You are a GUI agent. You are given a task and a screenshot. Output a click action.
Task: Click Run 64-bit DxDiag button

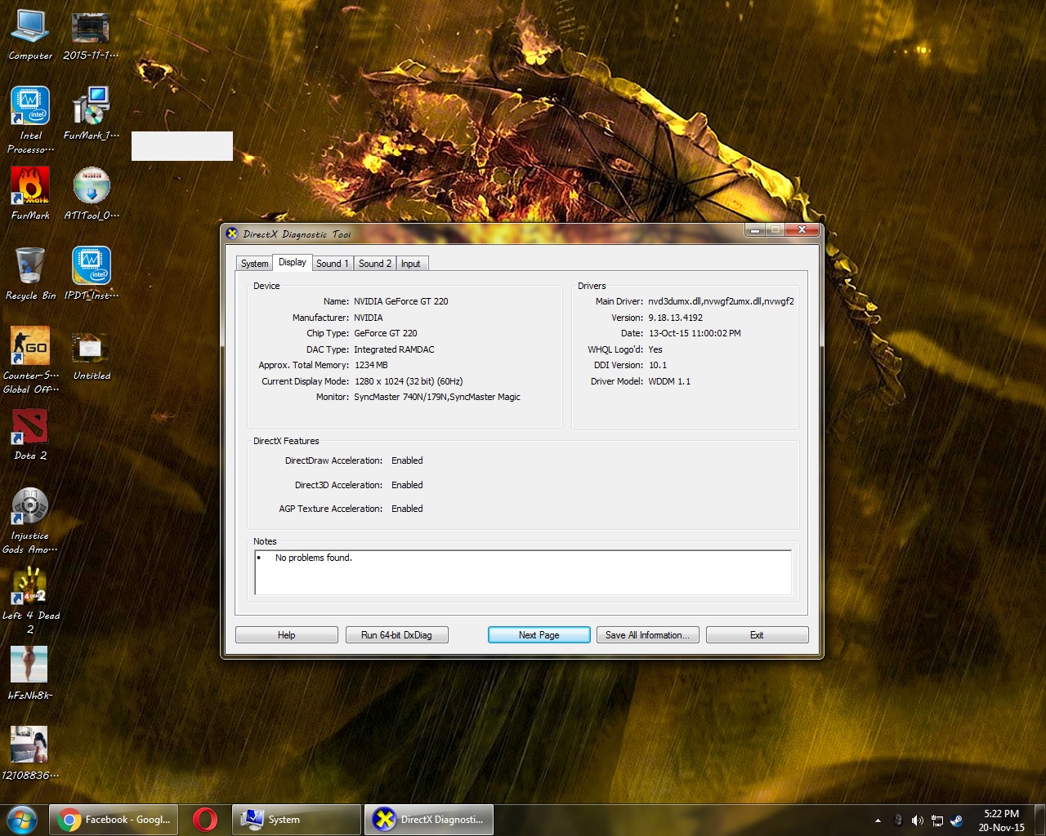click(x=396, y=635)
